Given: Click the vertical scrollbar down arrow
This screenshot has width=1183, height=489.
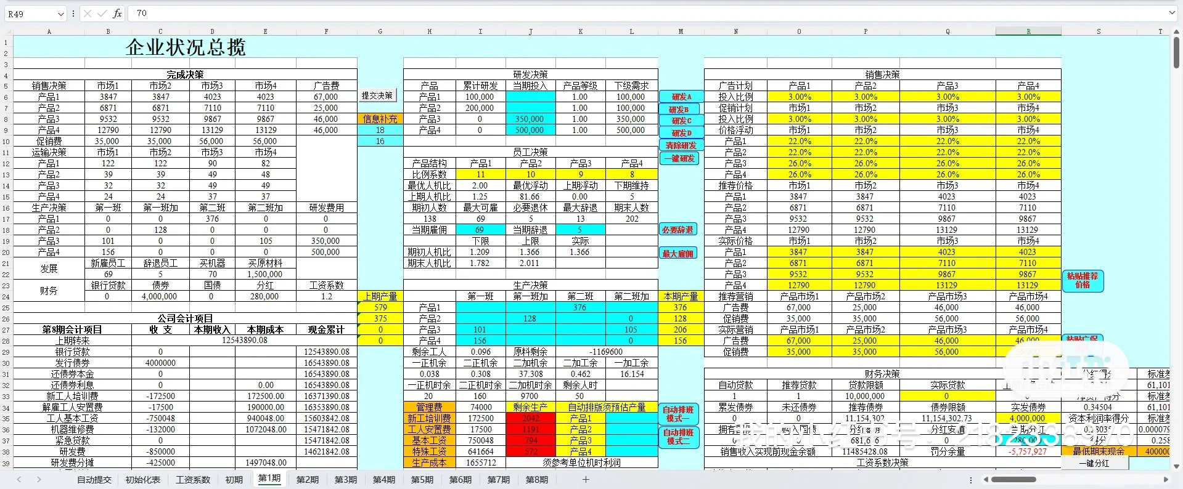Looking at the screenshot, I should pyautogui.click(x=1177, y=466).
